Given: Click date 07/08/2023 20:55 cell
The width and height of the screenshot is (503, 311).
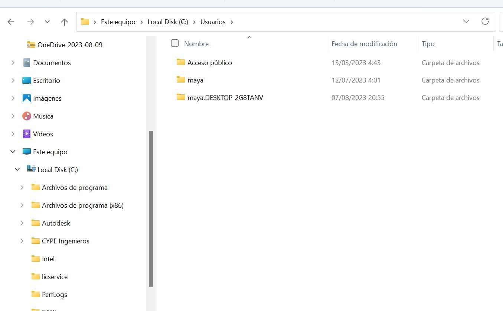Looking at the screenshot, I should (358, 98).
